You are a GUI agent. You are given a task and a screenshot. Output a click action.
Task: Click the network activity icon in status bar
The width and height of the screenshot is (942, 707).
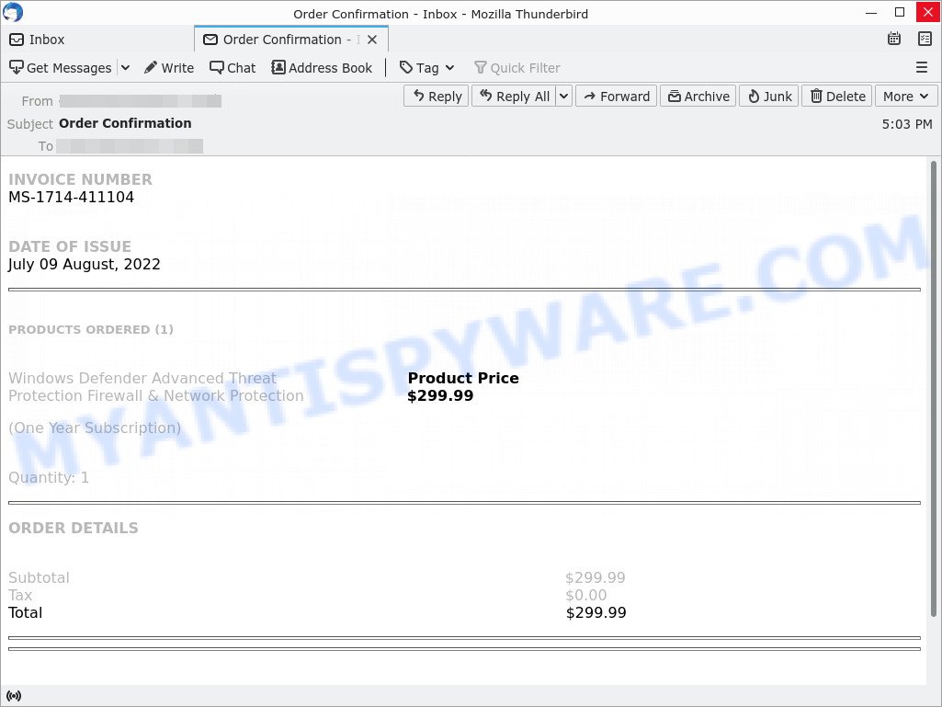point(14,695)
